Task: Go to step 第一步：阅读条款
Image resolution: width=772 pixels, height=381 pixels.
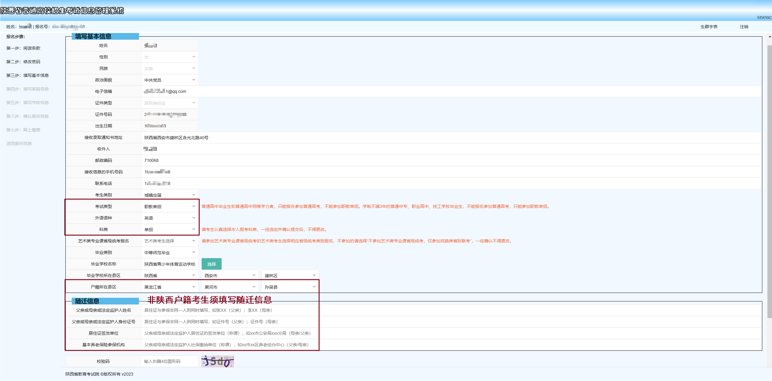Action: pyautogui.click(x=23, y=48)
